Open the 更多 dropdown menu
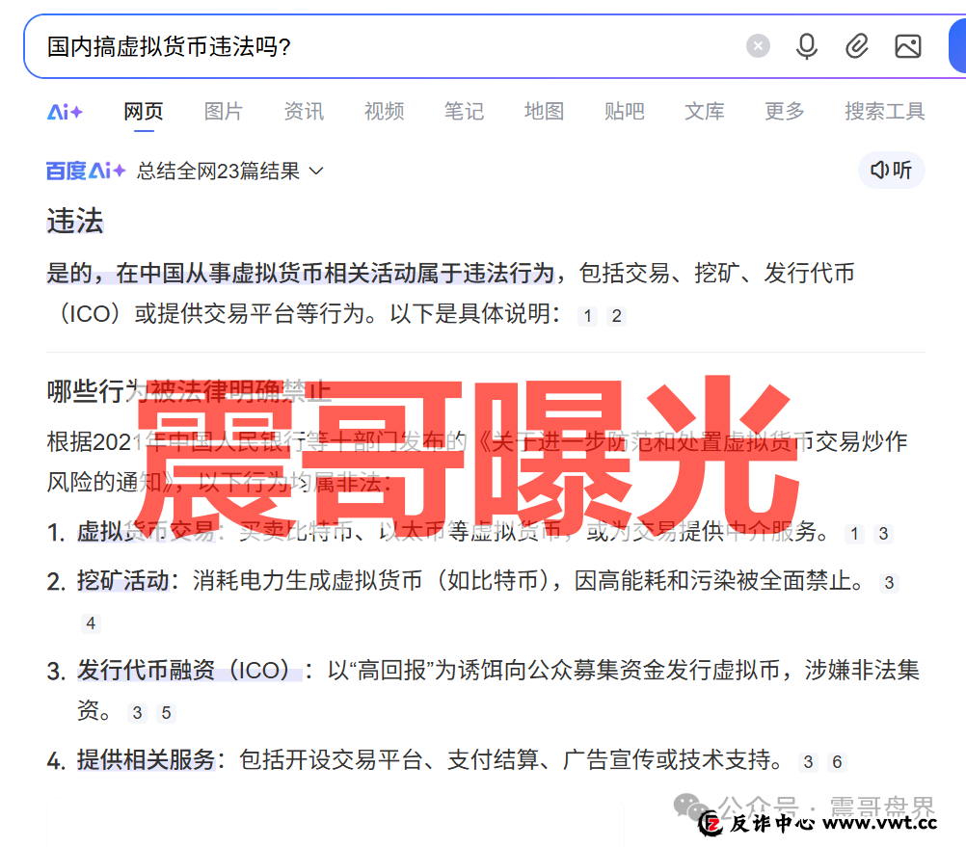This screenshot has height=847, width=966. (784, 111)
